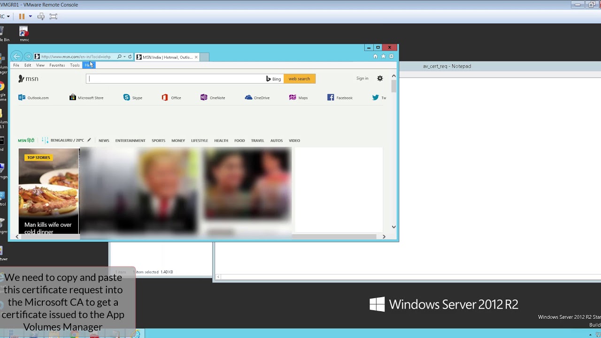Image resolution: width=601 pixels, height=338 pixels.
Task: Open the File menu in Internet Explorer
Action: [16, 65]
